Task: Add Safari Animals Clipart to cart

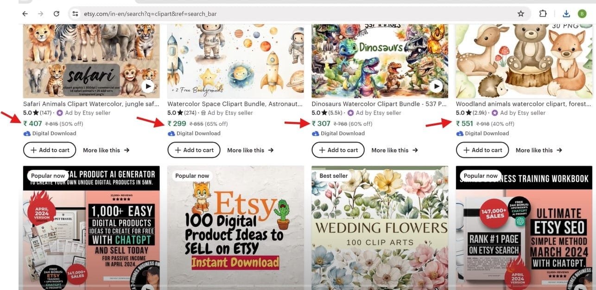Action: [x=50, y=150]
